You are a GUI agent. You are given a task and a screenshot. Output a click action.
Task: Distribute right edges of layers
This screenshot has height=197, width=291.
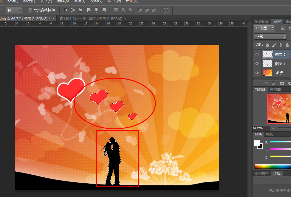click(154, 10)
